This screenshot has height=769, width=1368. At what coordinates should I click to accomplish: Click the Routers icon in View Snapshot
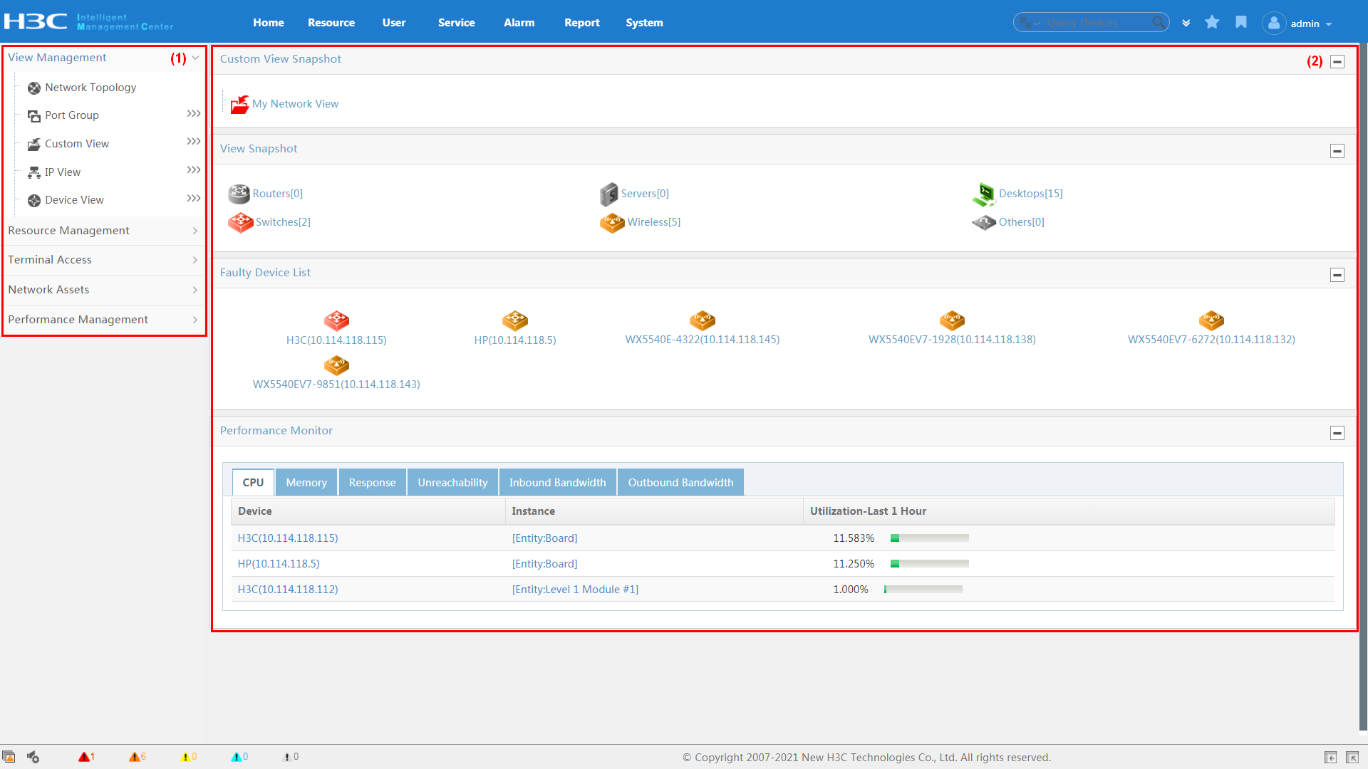point(239,194)
